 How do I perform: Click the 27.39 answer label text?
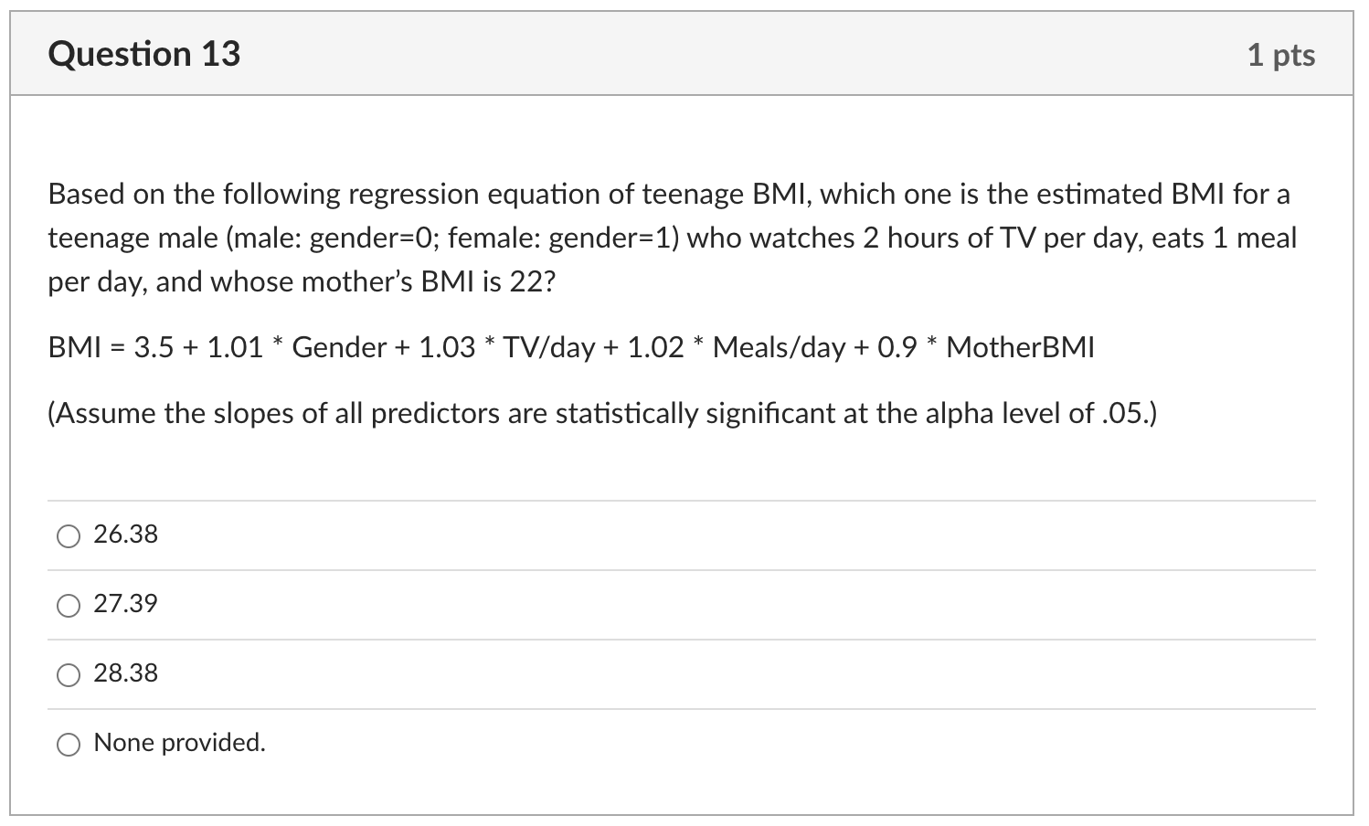125,604
